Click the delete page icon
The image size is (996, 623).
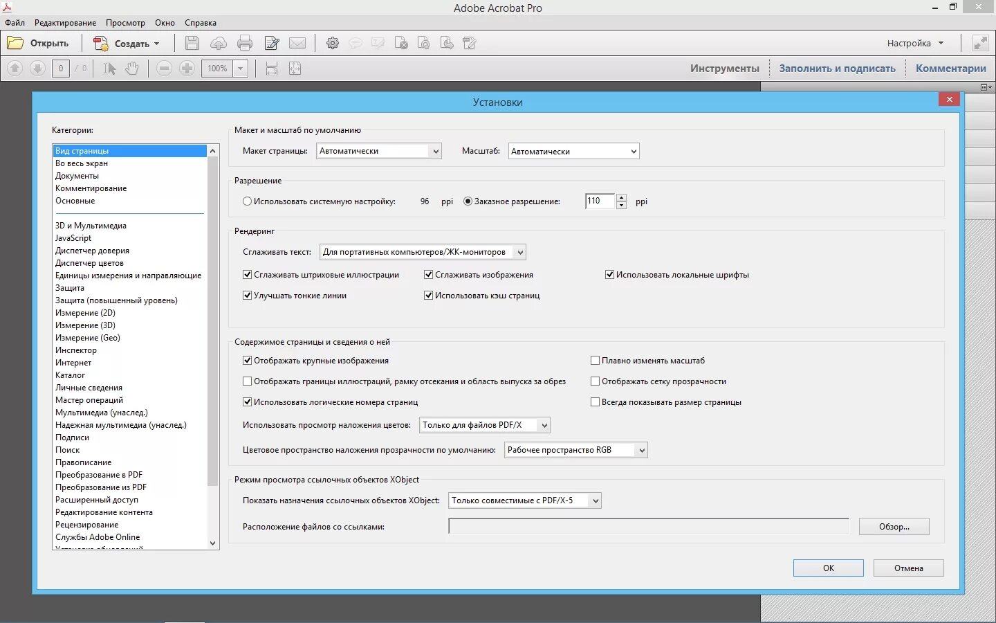[401, 43]
